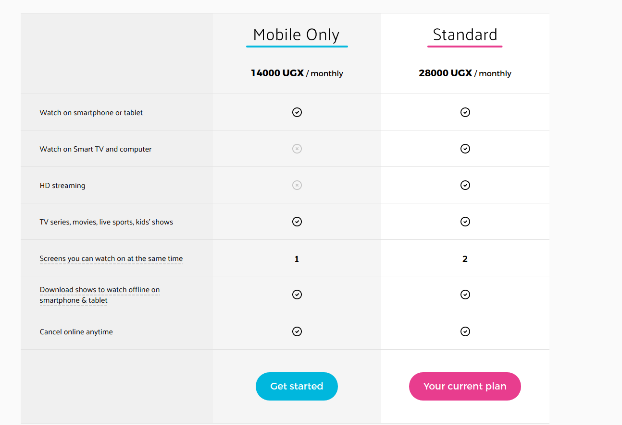This screenshot has width=622, height=425.
Task: Click Standard checkmark for TV series, movies row
Action: point(465,222)
